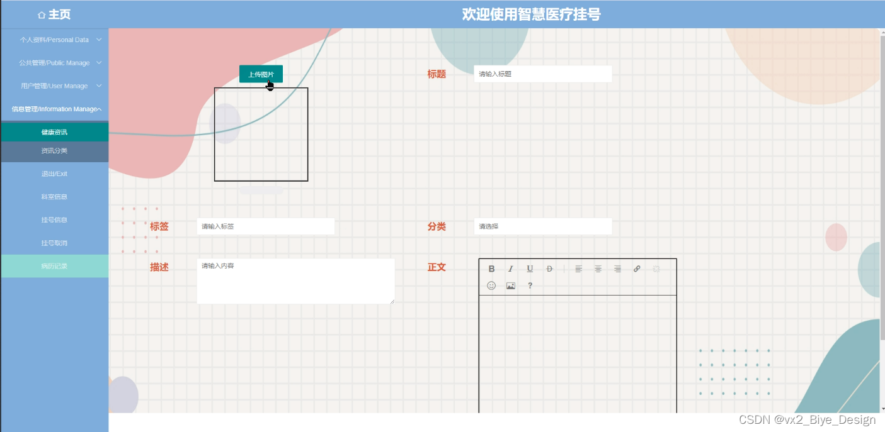The image size is (885, 432).
Task: Click the scrollbar down arrow
Action: 882,408
